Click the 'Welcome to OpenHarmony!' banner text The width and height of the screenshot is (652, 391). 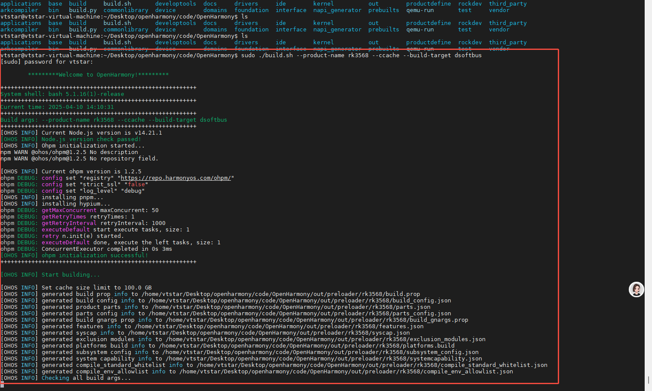click(x=98, y=74)
